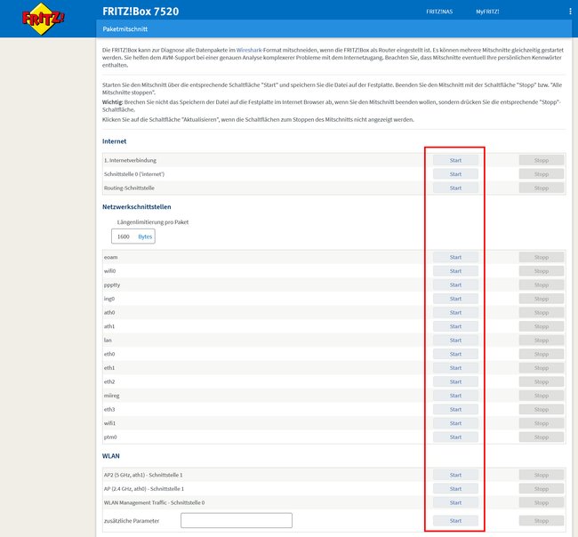This screenshot has width=578, height=537.
Task: Start capture on eth3 interface
Action: (x=455, y=410)
